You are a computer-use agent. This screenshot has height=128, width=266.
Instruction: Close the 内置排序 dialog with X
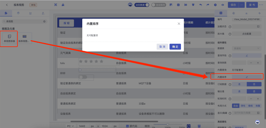(x=179, y=24)
